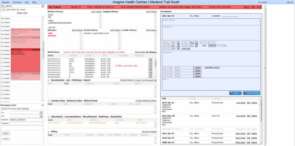Click the encounter list scrollbar

click(261, 110)
